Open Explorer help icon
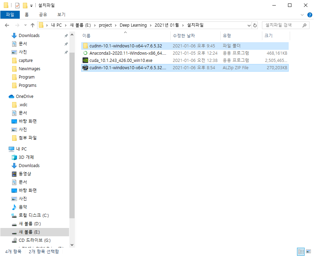This screenshot has height=256, width=314. 309,15
